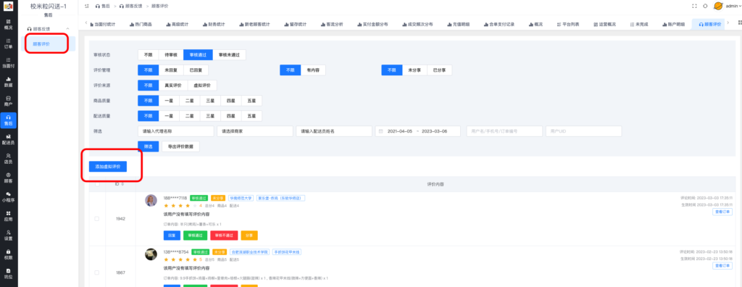Tick the checkbox for review 1942

click(x=97, y=218)
